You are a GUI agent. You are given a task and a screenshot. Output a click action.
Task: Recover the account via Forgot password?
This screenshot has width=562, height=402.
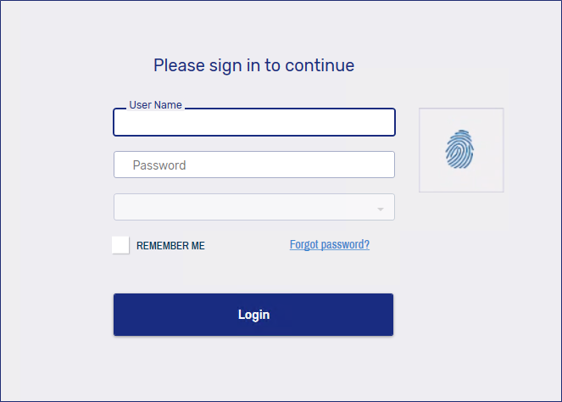tap(330, 244)
